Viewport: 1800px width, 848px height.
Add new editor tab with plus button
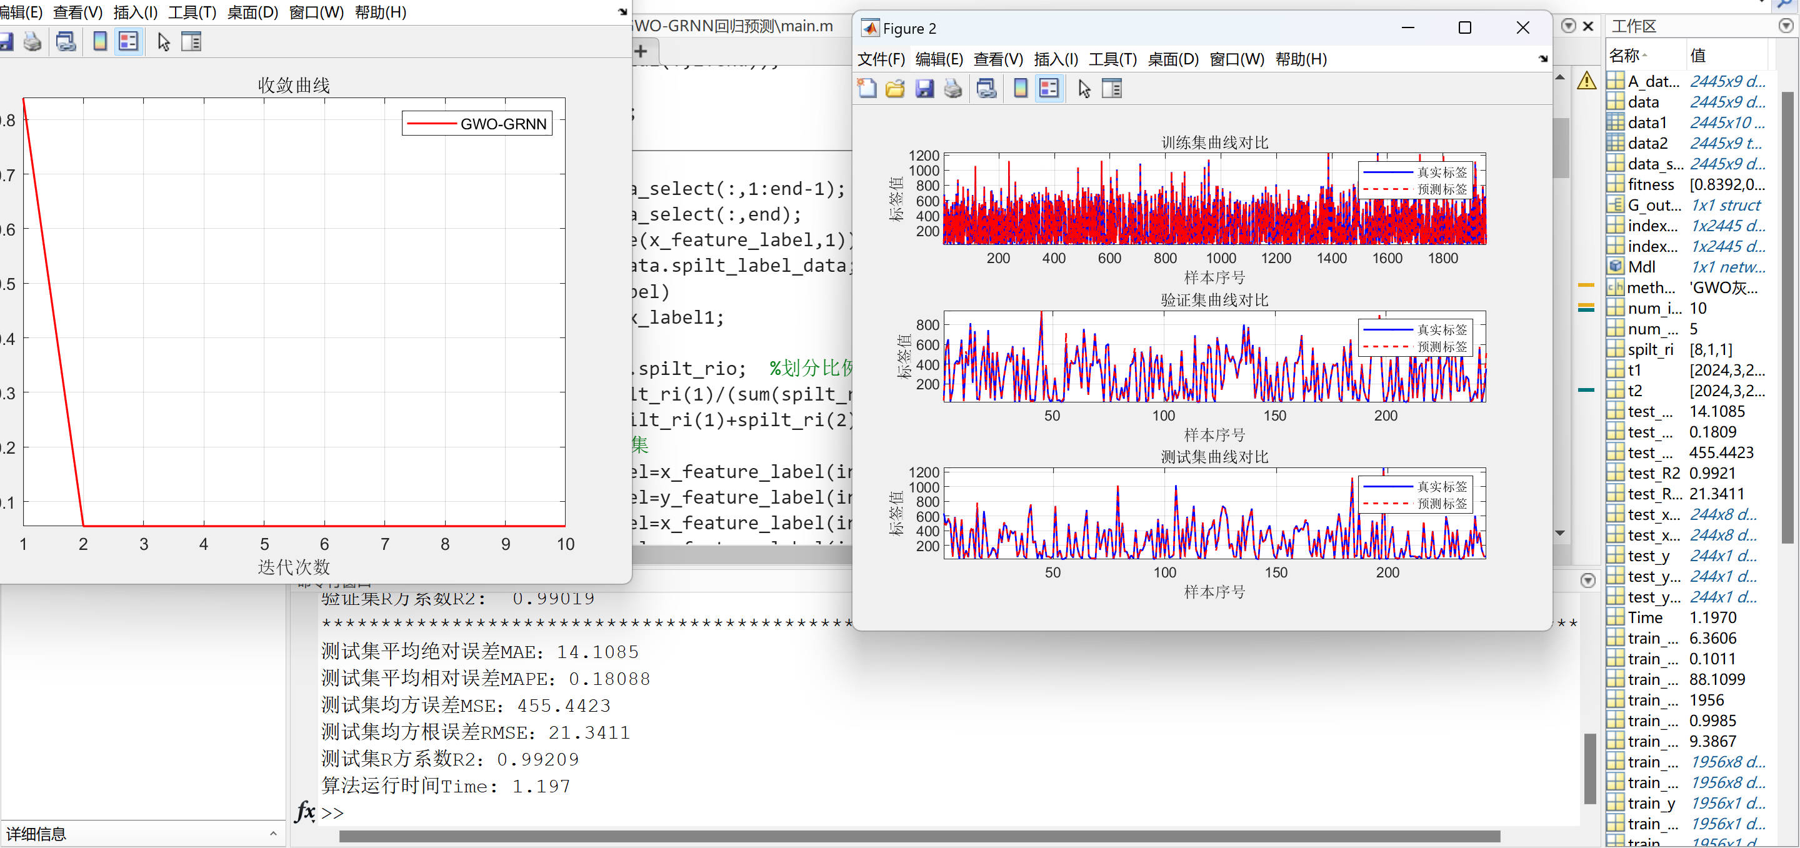tap(641, 51)
